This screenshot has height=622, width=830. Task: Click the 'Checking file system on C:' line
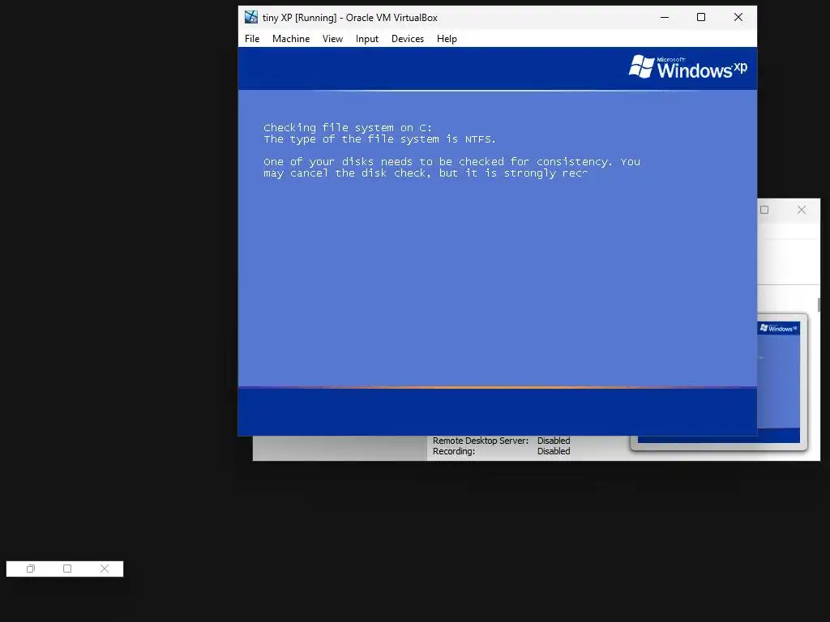(348, 127)
